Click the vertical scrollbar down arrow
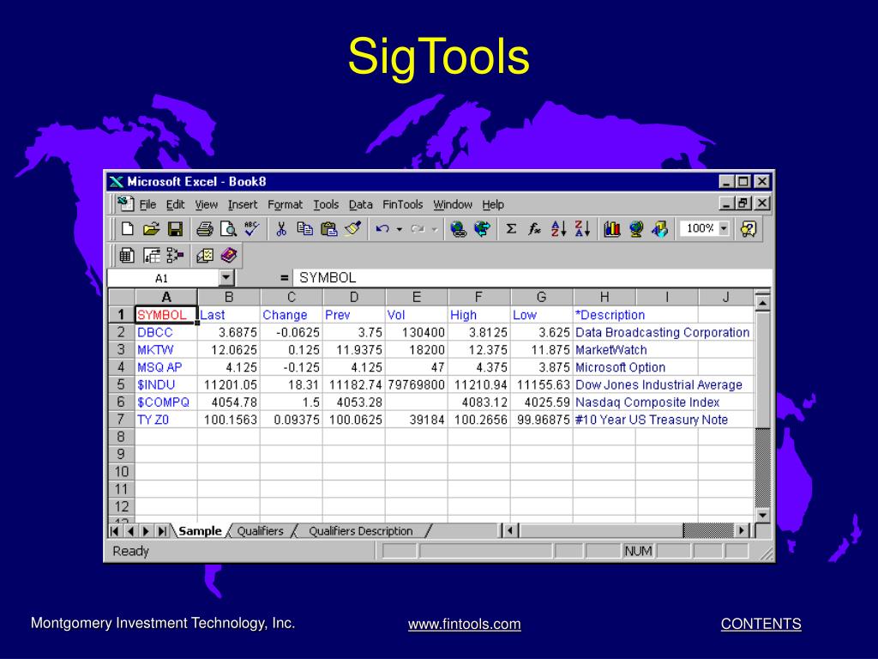Screen dimensions: 878x659 point(762,515)
